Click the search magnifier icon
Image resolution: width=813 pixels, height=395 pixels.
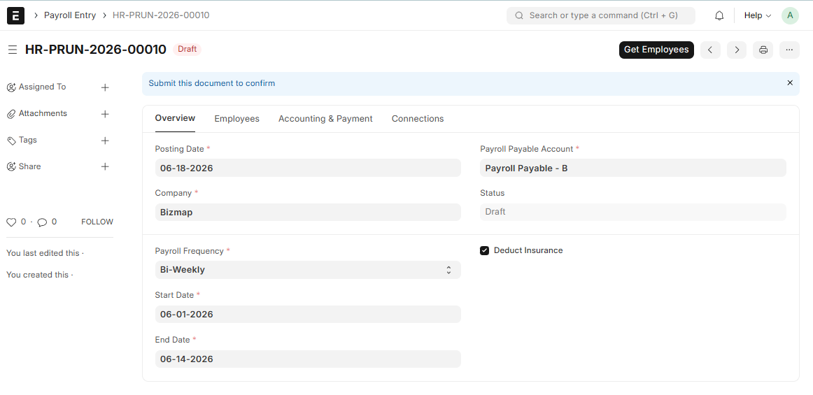519,15
